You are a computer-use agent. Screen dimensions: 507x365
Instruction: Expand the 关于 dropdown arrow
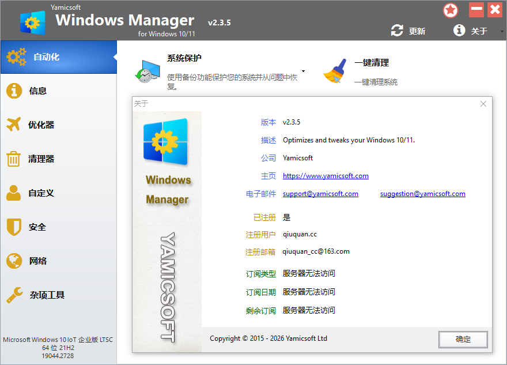click(x=501, y=31)
